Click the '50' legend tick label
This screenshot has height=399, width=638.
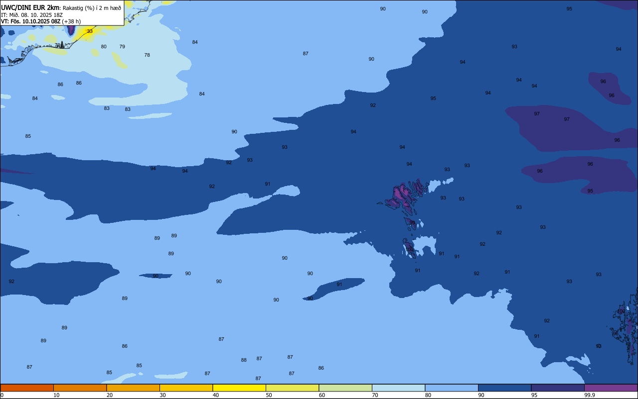(x=269, y=395)
